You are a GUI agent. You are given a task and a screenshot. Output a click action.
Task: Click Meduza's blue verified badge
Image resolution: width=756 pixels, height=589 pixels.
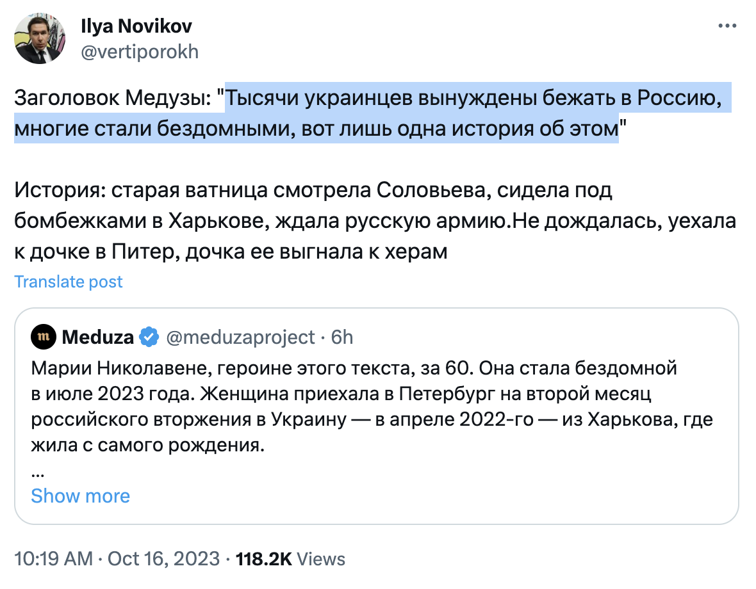(149, 337)
